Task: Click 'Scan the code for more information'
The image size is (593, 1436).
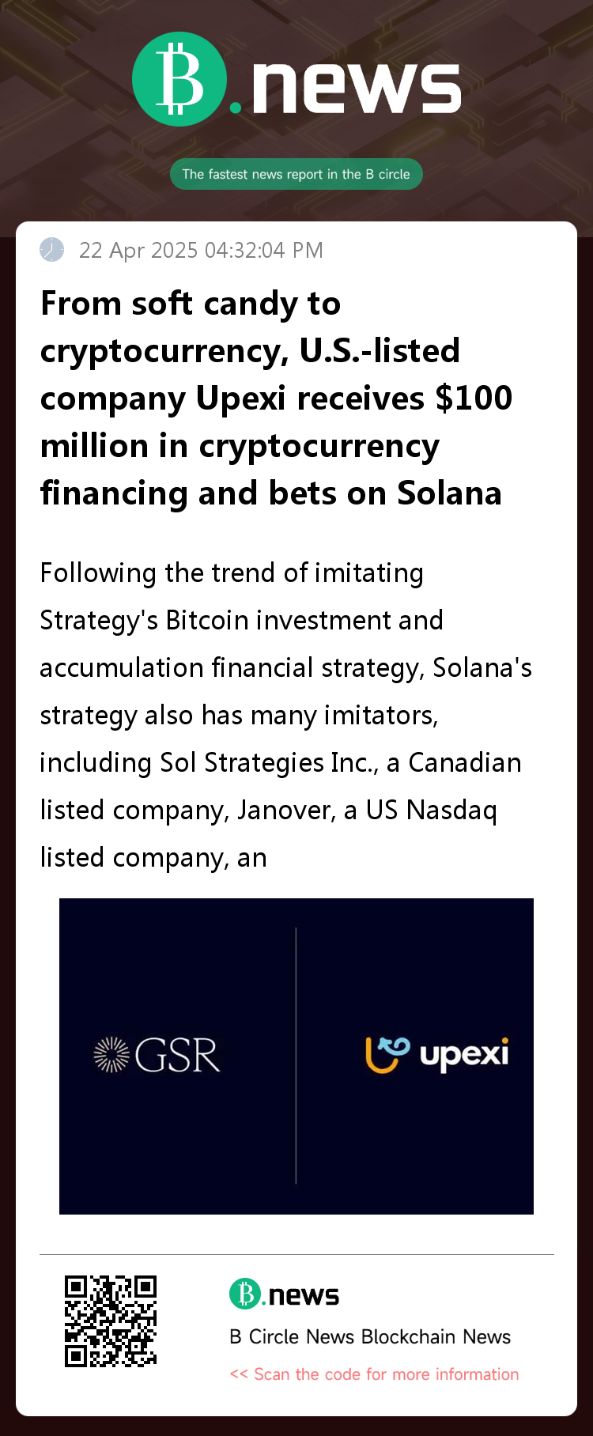Action: [374, 1374]
